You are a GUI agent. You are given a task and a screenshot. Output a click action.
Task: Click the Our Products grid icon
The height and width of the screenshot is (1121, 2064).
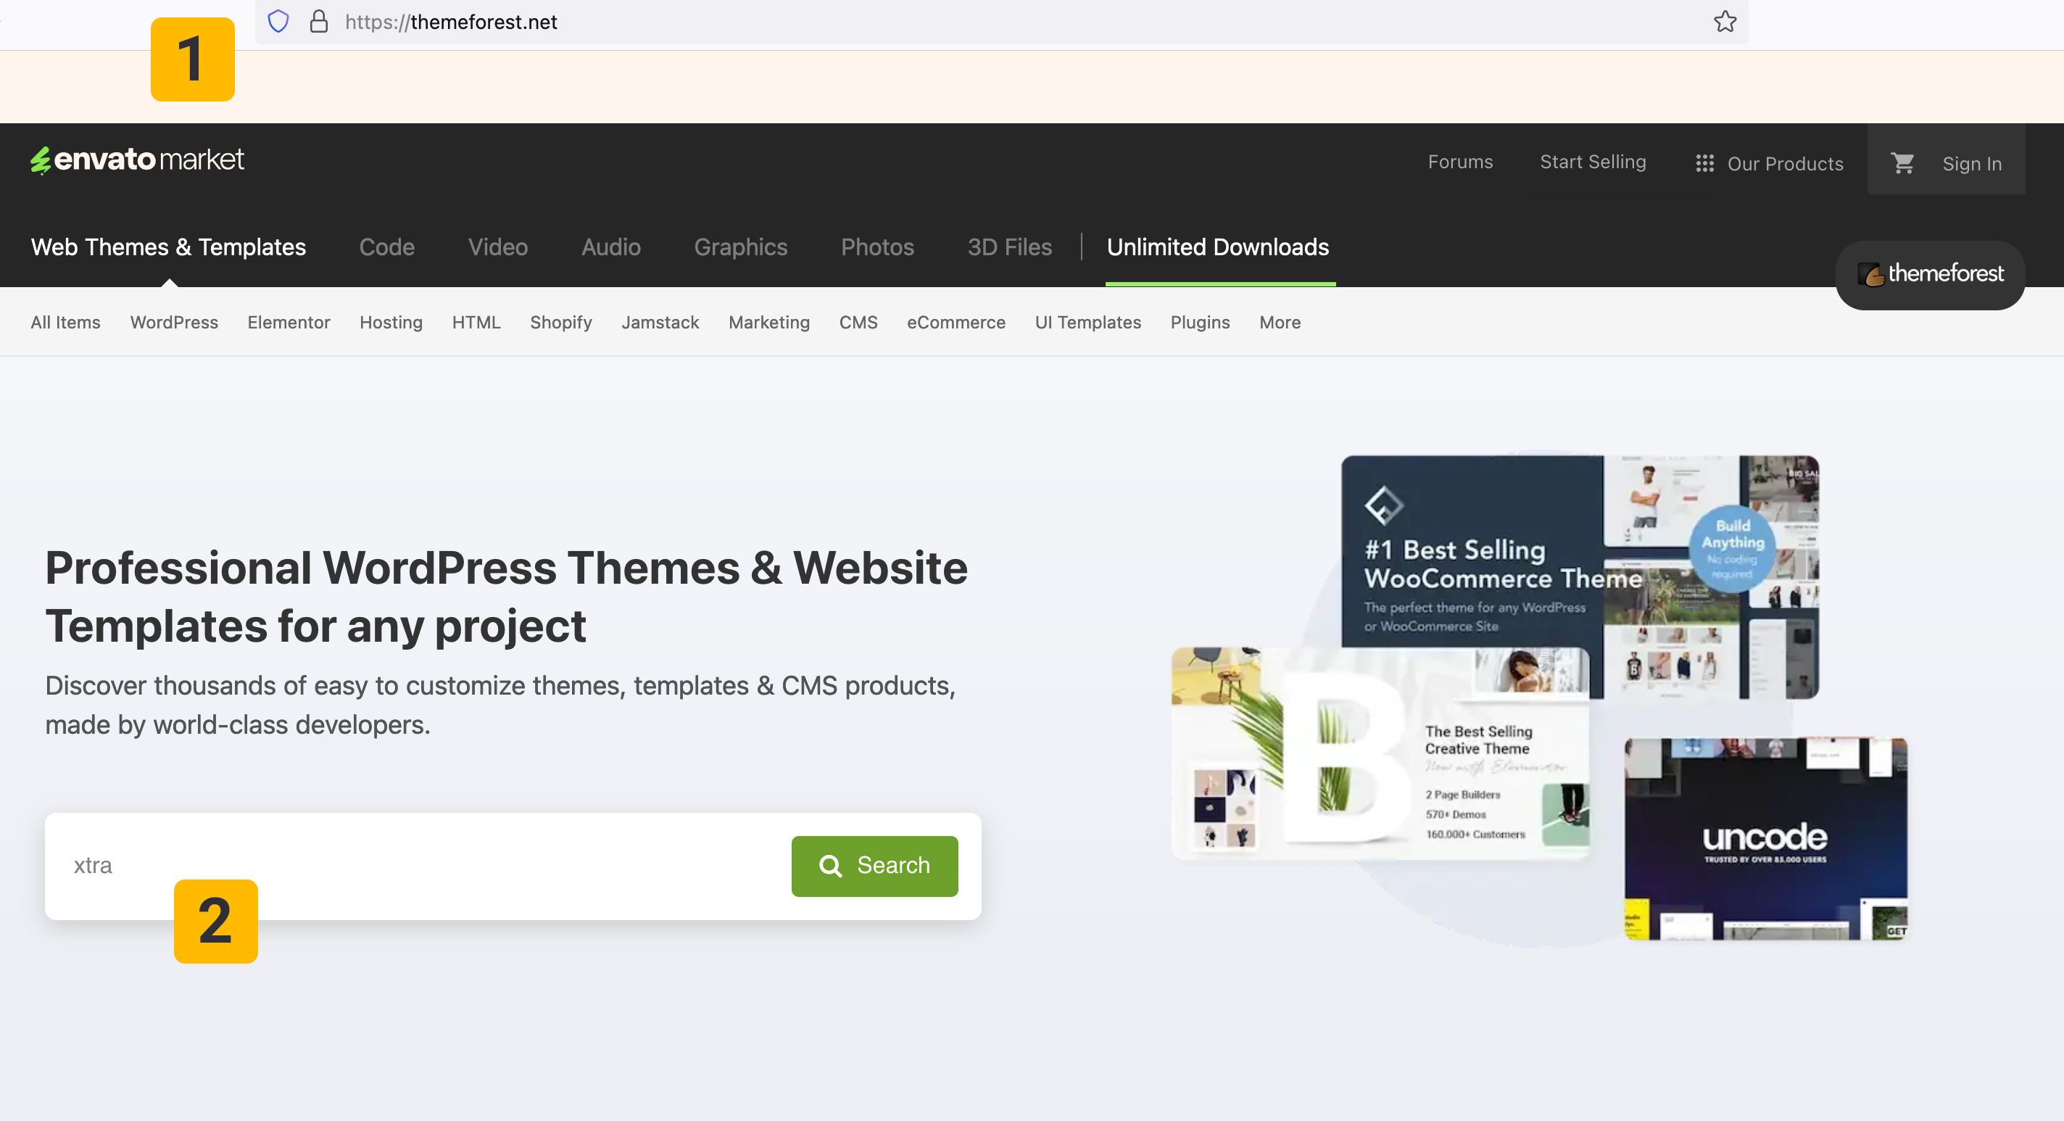point(1704,163)
